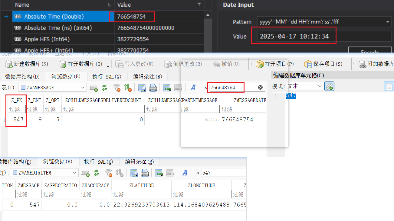Viewport: 394px width, 221px height.
Task: Expand the date Pattern dropdown
Action: pos(388,22)
